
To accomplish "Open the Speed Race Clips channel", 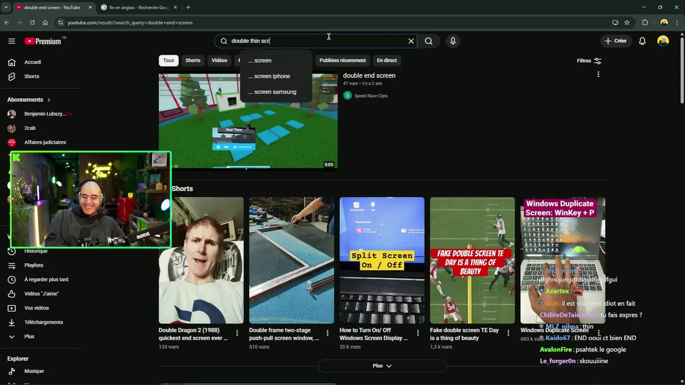I will coord(371,96).
